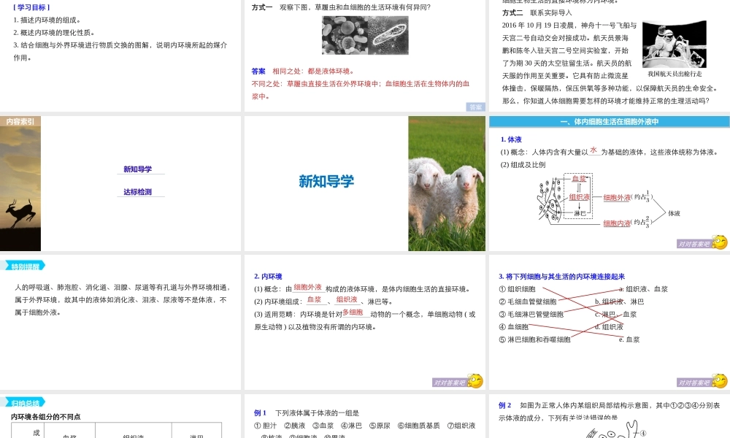Viewport: 730px width, 438px height.
Task: Click the blue 答案 label before 相同之处
Action: point(258,72)
